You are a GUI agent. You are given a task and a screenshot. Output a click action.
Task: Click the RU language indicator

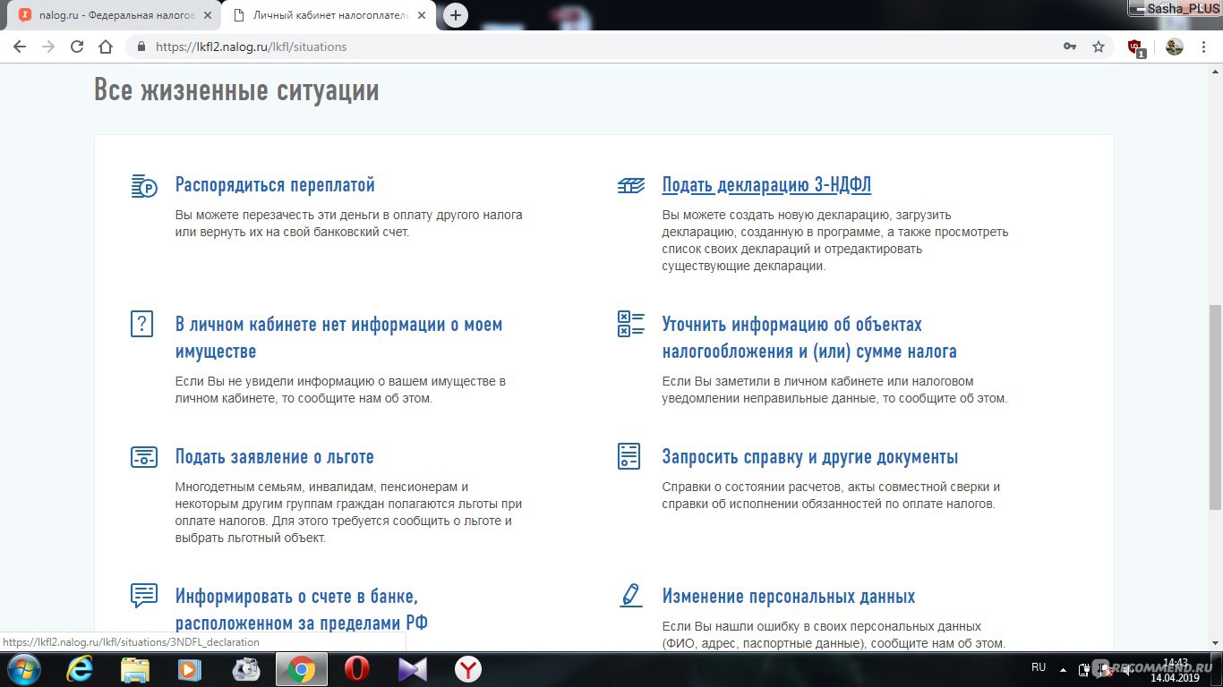click(x=1039, y=667)
